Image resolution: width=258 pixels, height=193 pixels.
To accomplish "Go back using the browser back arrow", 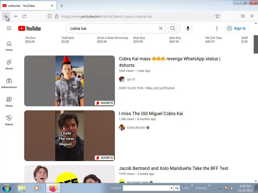I will click(6, 16).
